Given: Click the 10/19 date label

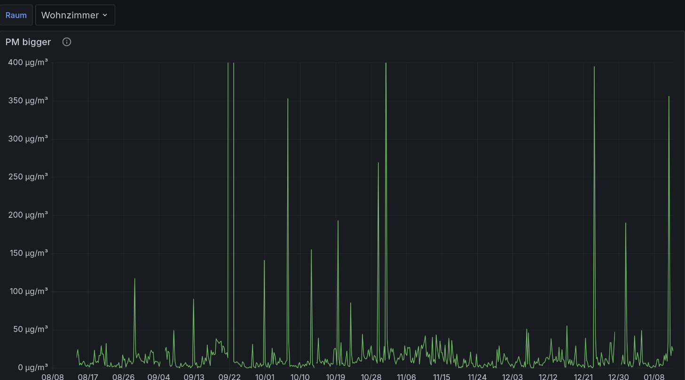Looking at the screenshot, I should point(336,377).
